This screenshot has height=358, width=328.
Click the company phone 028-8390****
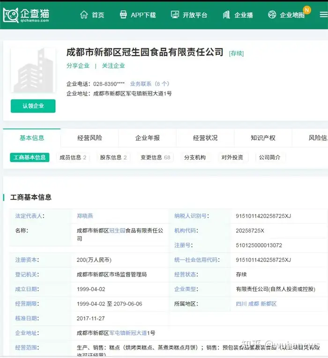point(109,84)
